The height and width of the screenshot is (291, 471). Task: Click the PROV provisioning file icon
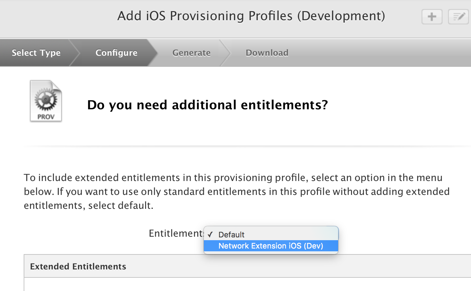(46, 101)
